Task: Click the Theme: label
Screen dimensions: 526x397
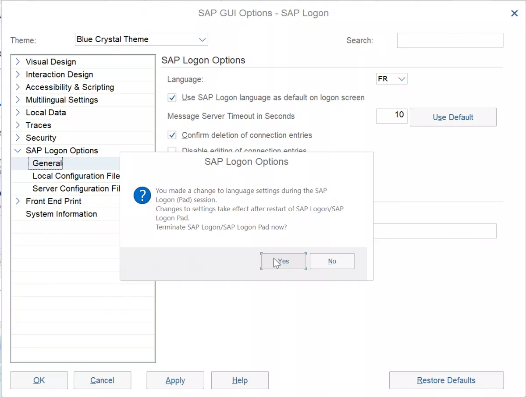Action: coord(23,40)
